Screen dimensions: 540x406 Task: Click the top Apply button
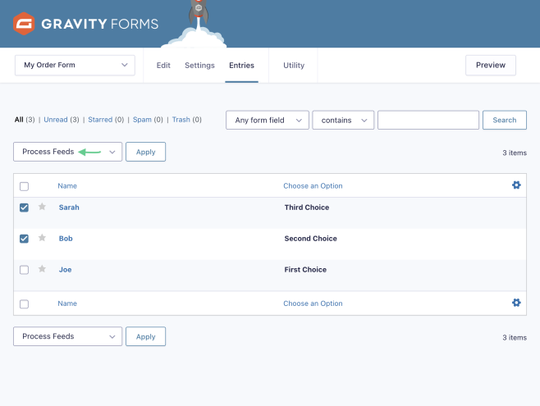tap(146, 152)
